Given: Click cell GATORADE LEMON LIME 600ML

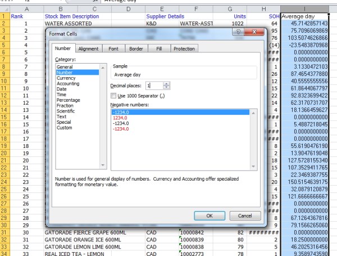Looking at the screenshot, I should coord(83,247).
